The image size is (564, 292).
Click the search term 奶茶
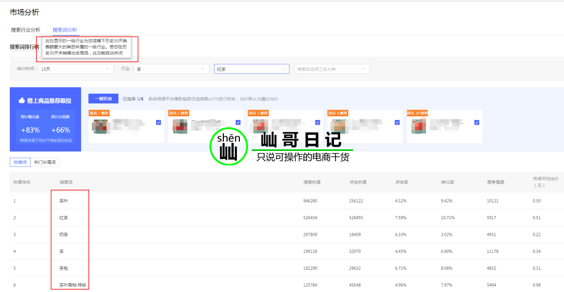[x=64, y=235]
